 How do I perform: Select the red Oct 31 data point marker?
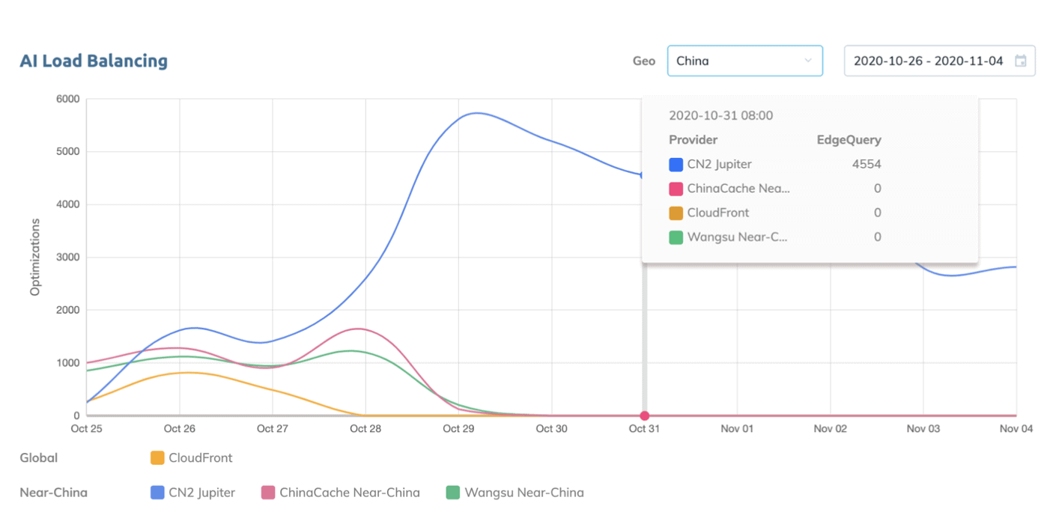[x=644, y=415]
